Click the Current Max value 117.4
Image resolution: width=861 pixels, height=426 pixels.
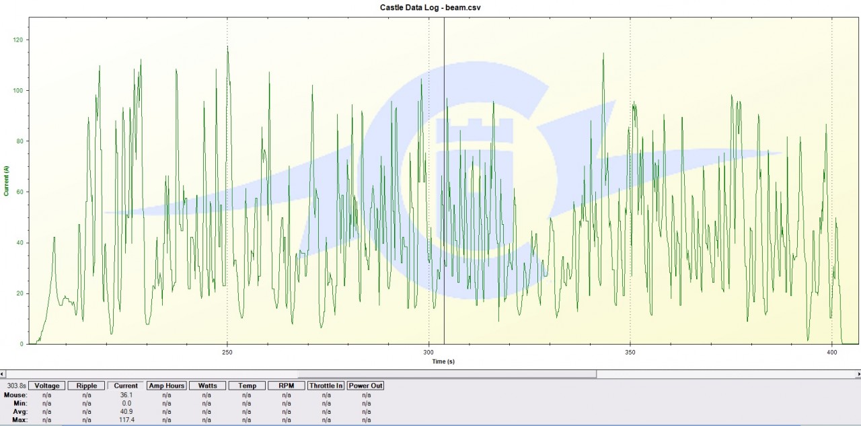point(126,419)
